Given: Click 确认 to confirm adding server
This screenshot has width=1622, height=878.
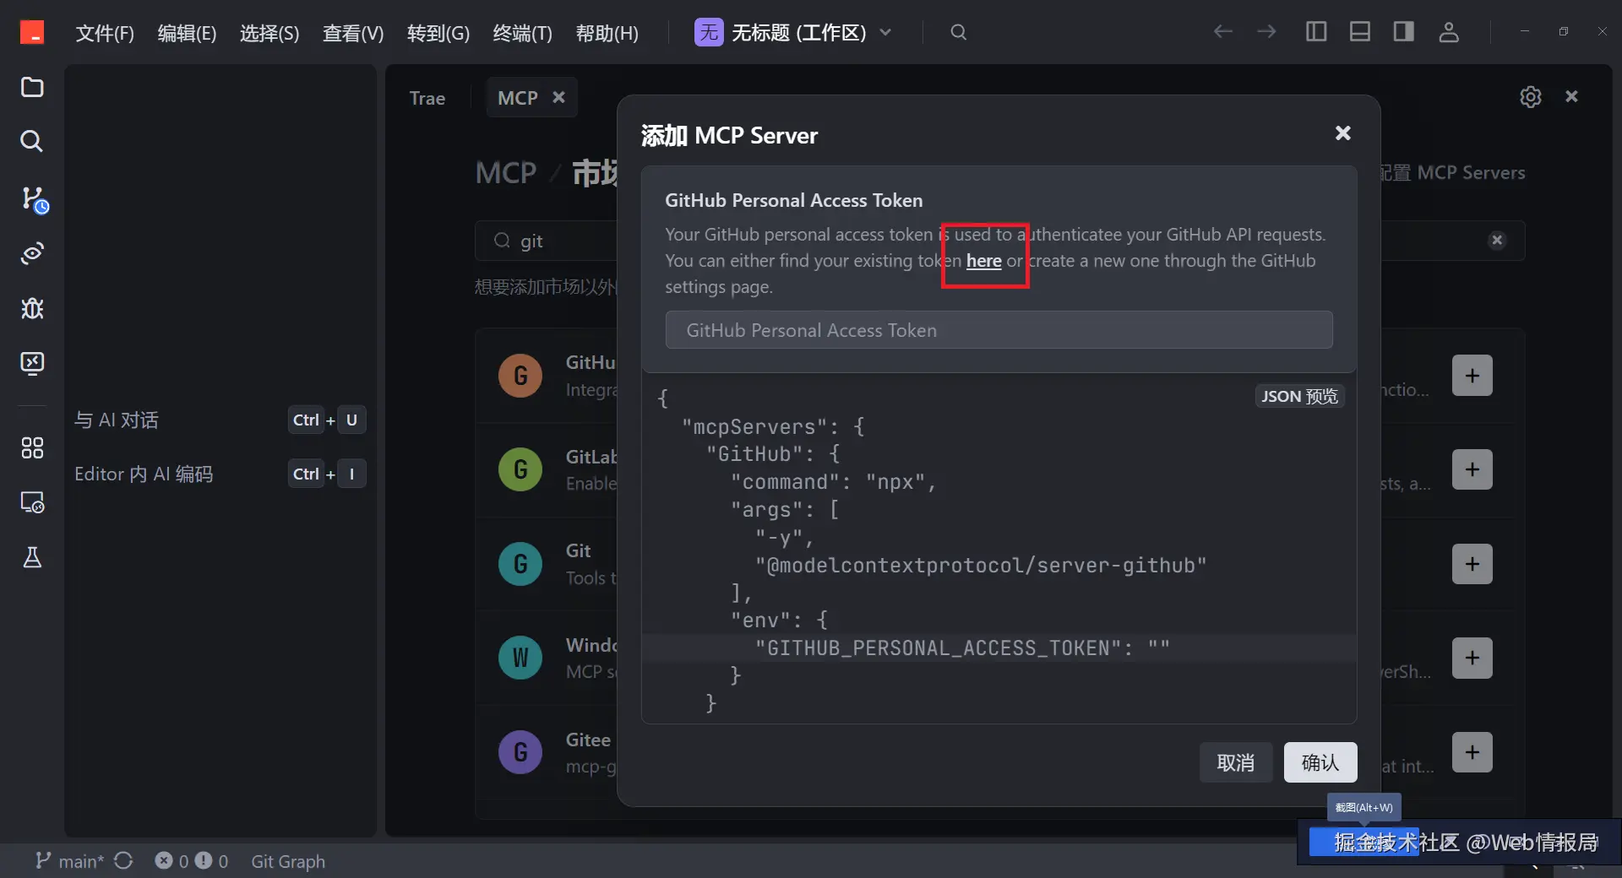Looking at the screenshot, I should (1320, 762).
